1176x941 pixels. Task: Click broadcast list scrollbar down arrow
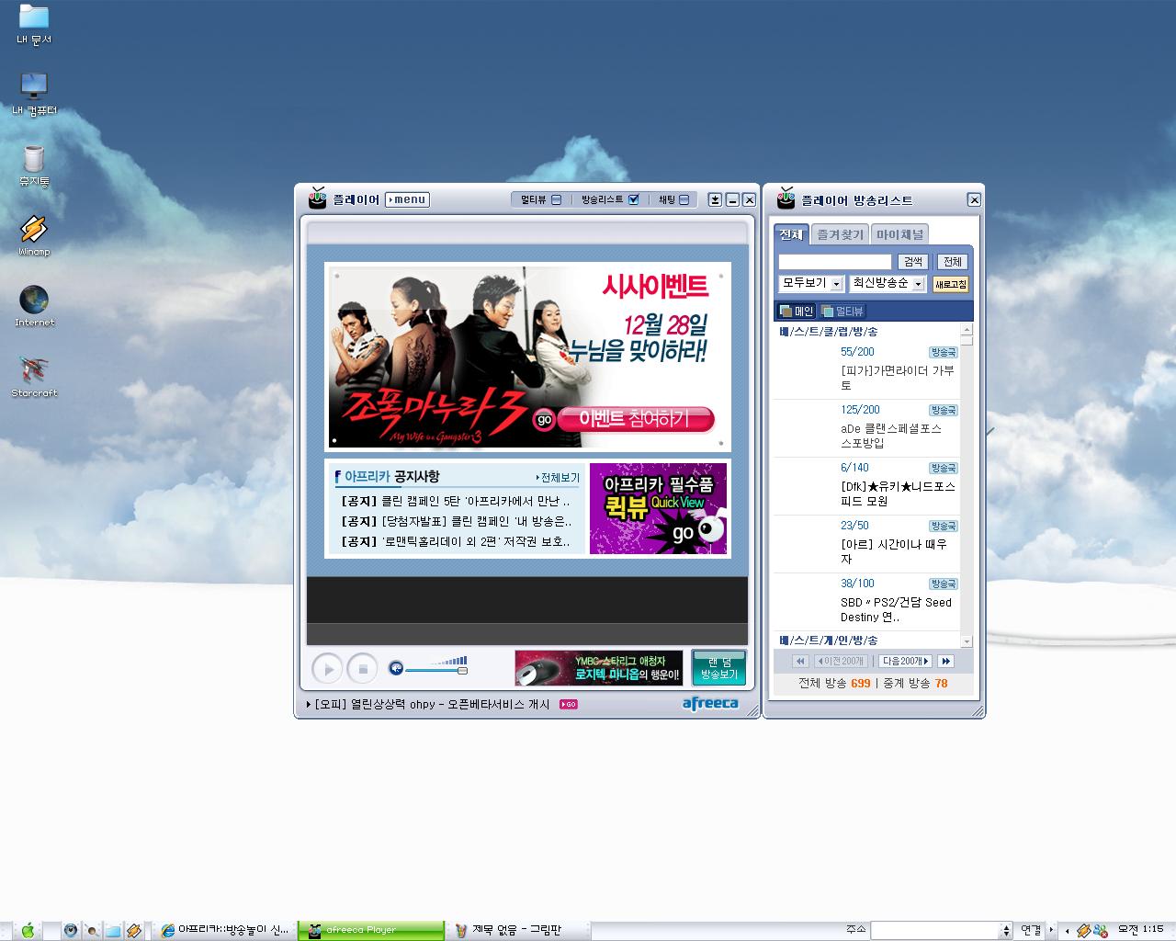967,641
